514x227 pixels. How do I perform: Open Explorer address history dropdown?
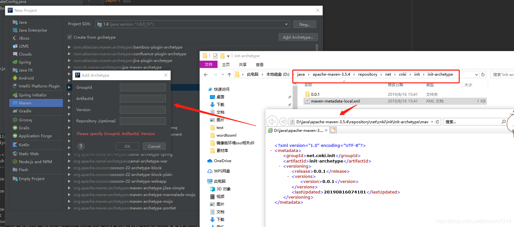(476, 74)
